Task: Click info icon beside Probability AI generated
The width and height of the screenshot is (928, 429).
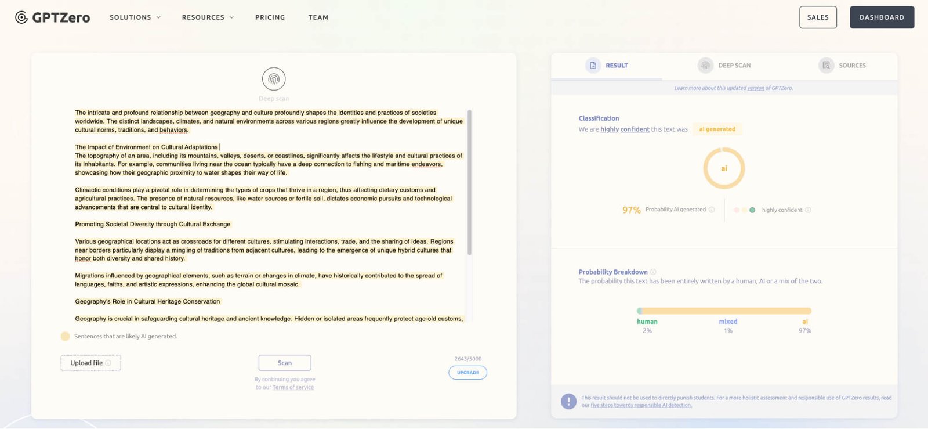Action: coord(712,210)
